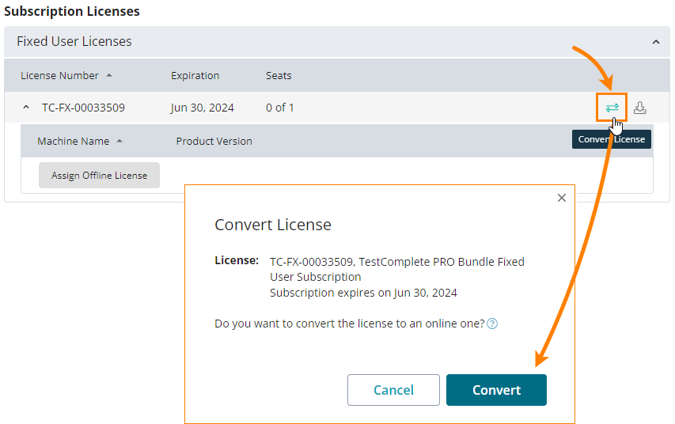675x424 pixels.
Task: Click the Convert License arrows icon
Action: tap(612, 108)
